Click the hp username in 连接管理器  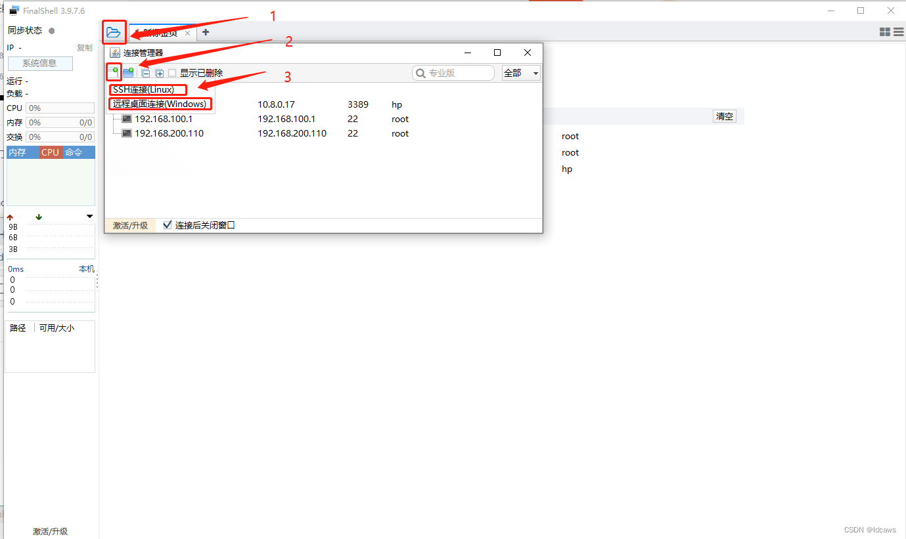397,104
